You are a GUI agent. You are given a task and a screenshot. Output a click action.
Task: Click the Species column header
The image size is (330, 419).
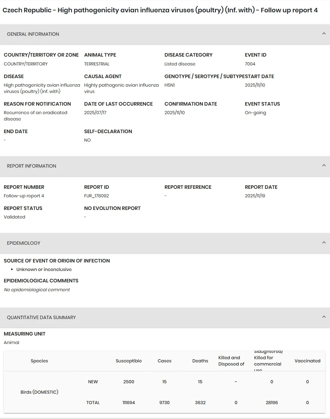tap(39, 361)
